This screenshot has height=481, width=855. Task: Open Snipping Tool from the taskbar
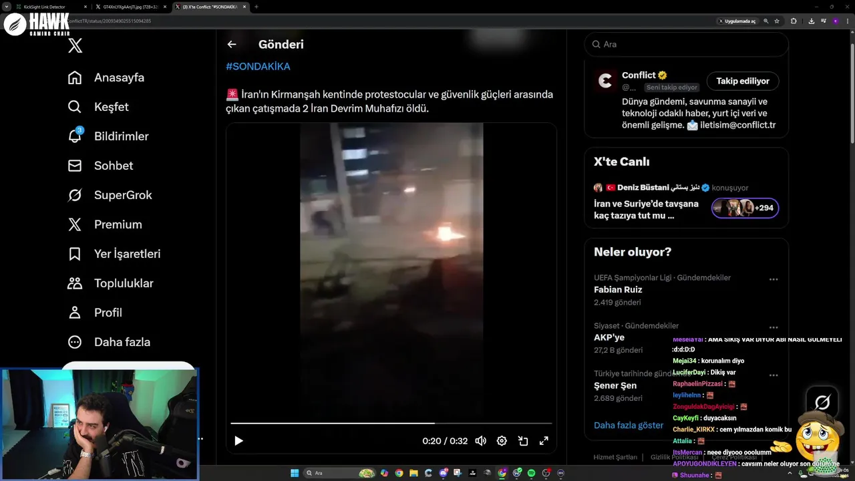click(x=458, y=473)
